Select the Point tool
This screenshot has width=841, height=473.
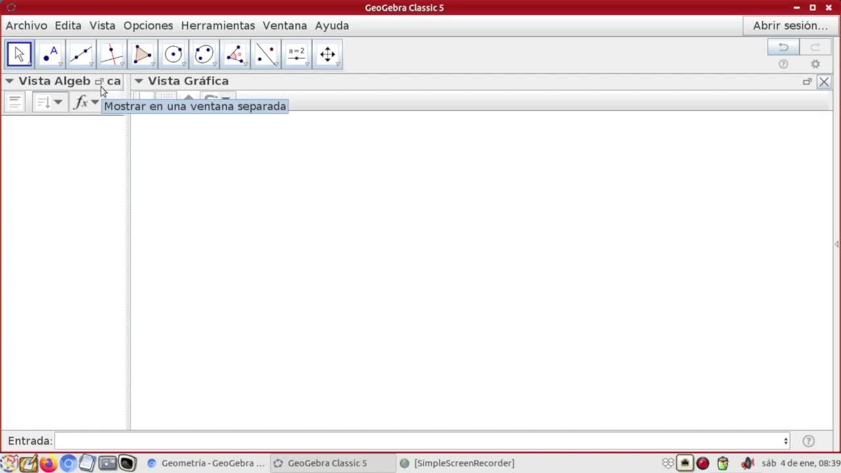pos(50,55)
